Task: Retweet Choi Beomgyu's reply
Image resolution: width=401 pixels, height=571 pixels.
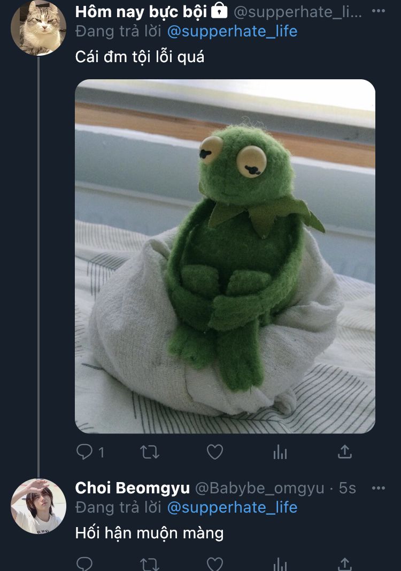Action: (x=150, y=564)
